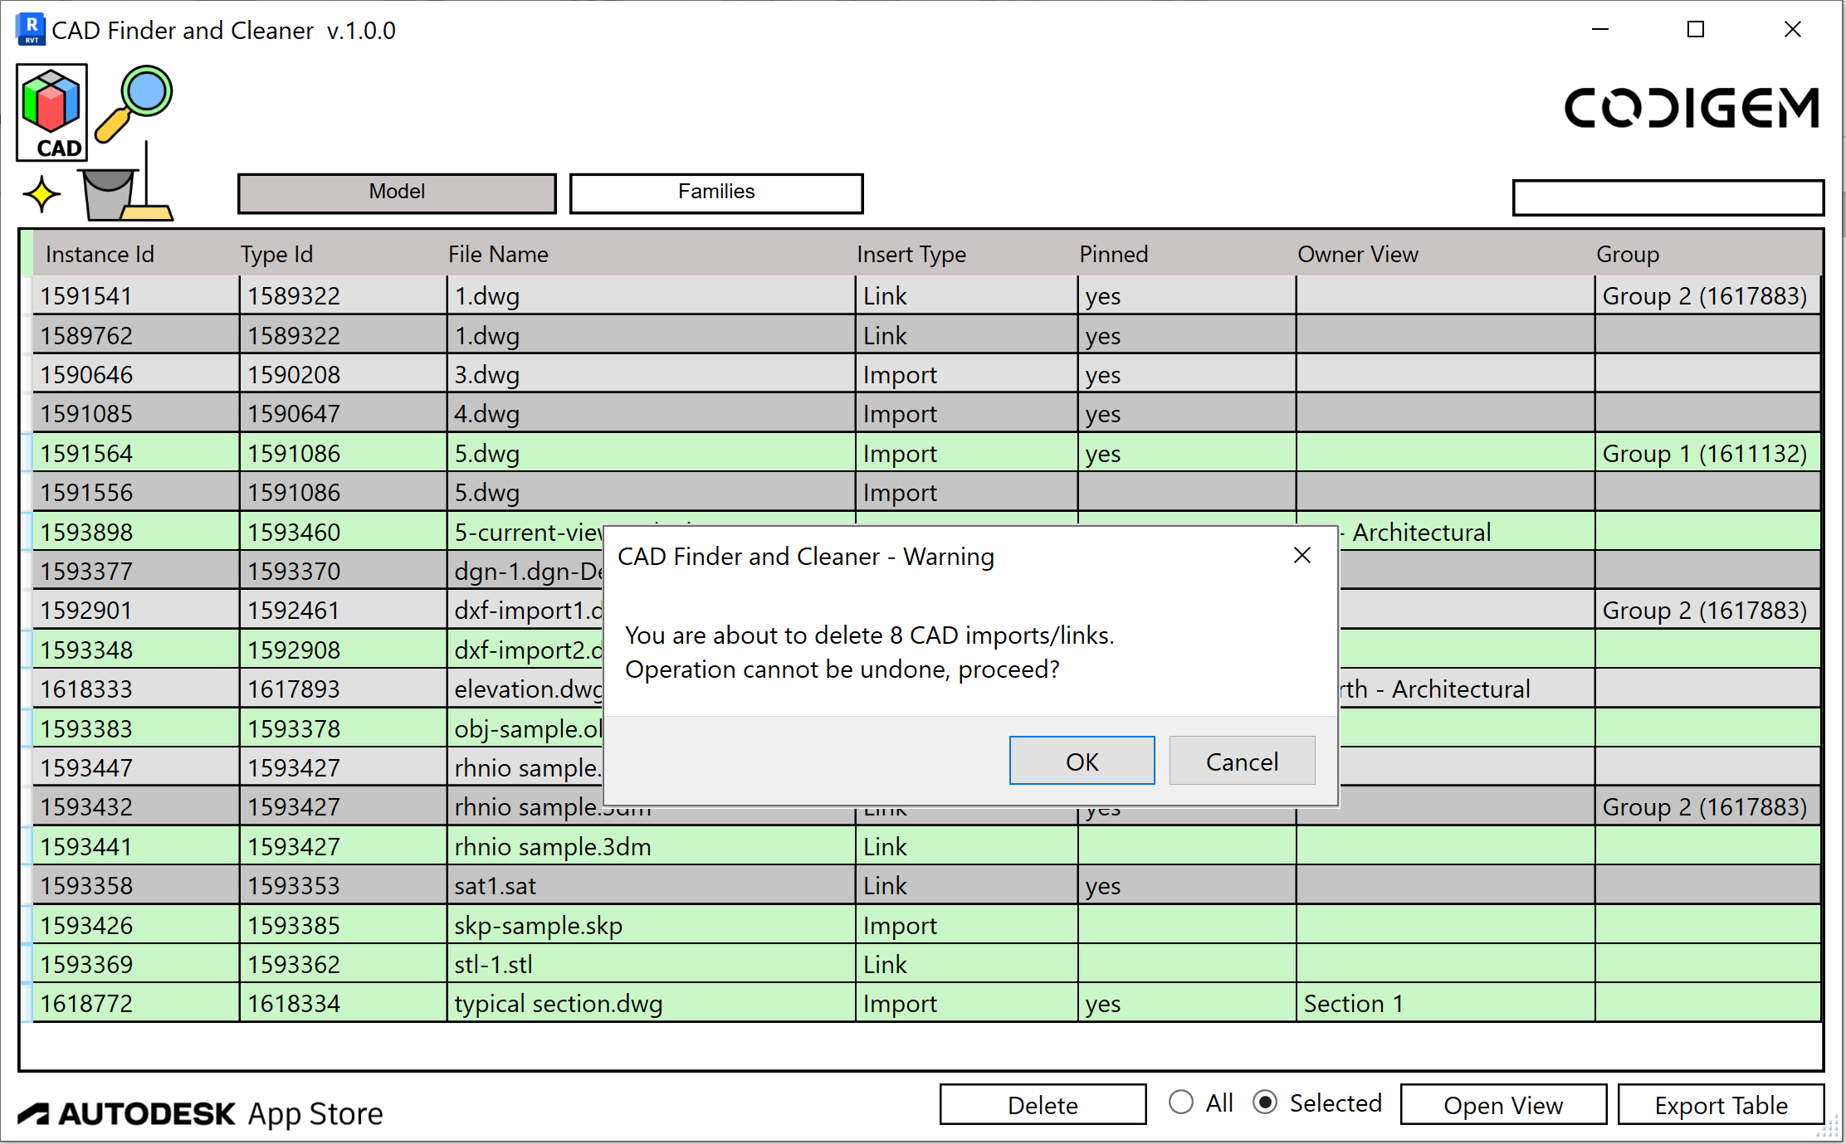The width and height of the screenshot is (1846, 1144).
Task: Click the magnifying glass finder icon
Action: point(134,103)
